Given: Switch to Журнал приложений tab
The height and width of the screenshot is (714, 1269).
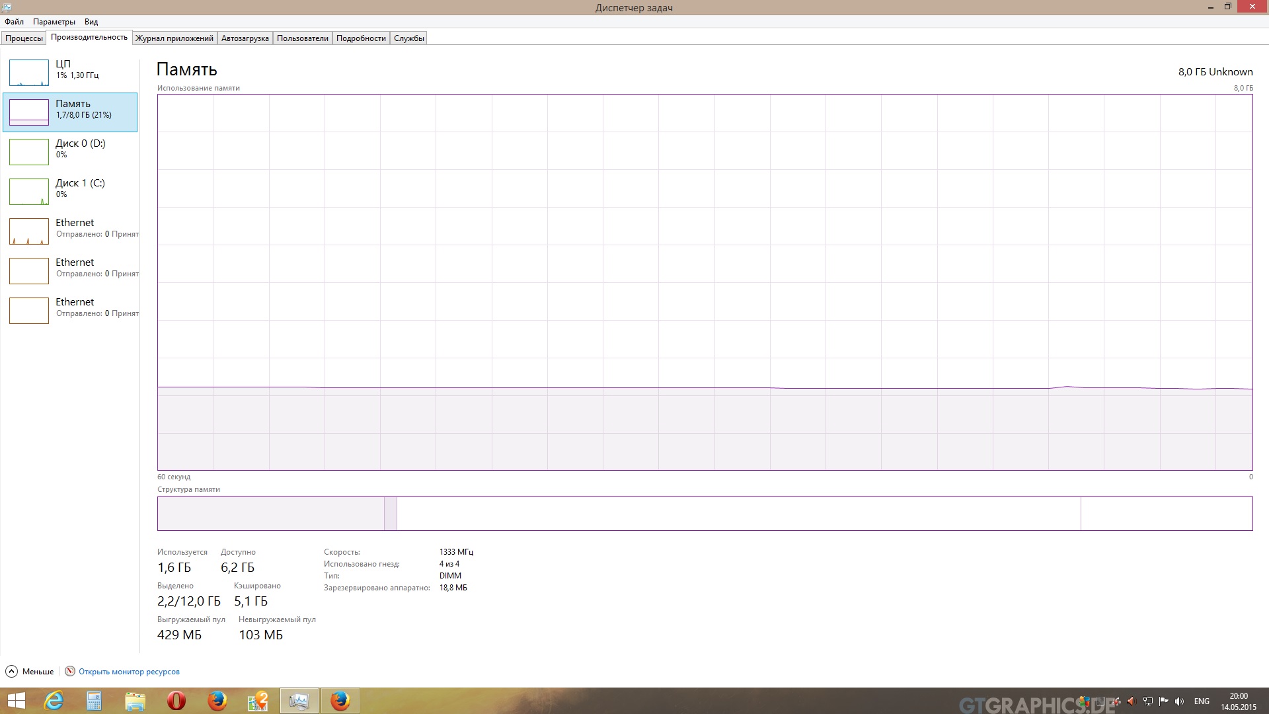Looking at the screenshot, I should 174,38.
